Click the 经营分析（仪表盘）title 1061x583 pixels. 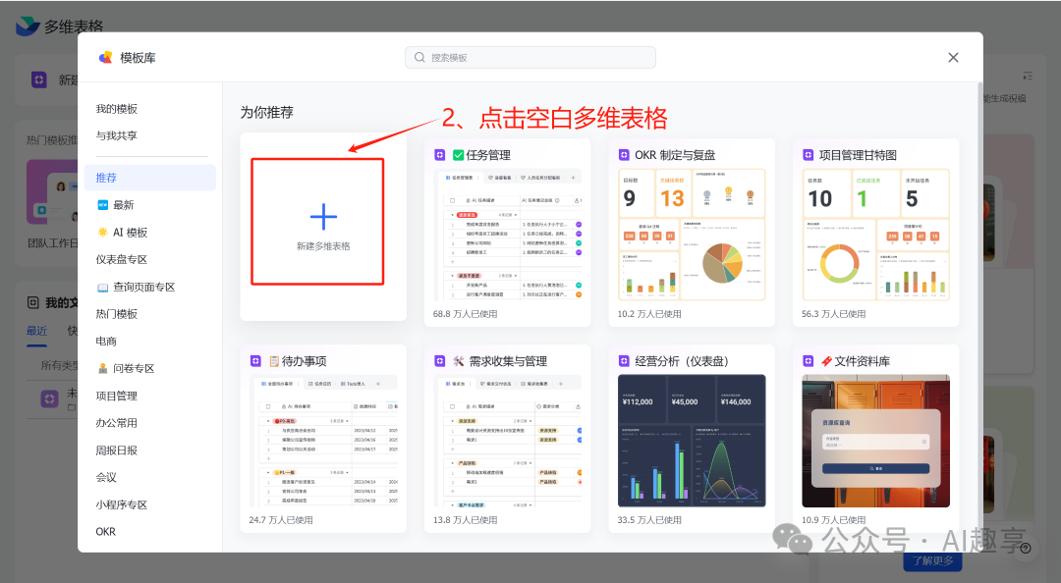point(682,361)
